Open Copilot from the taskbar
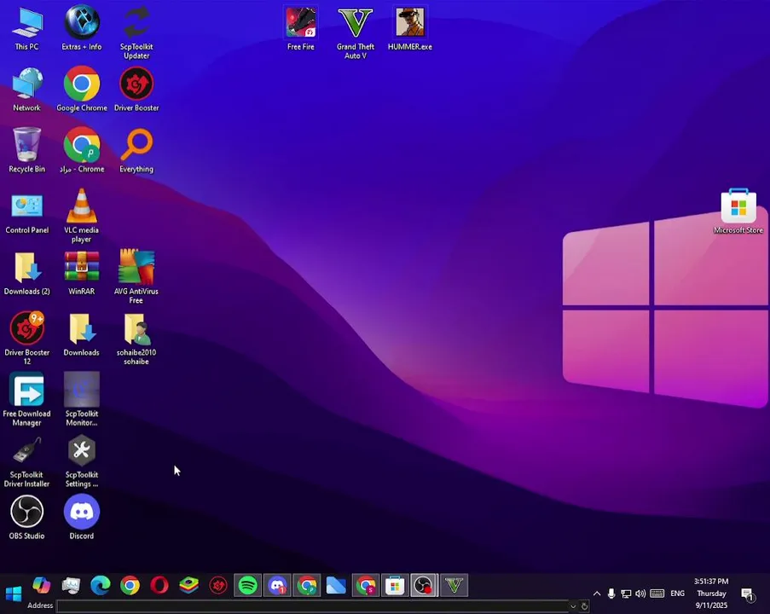 point(42,585)
